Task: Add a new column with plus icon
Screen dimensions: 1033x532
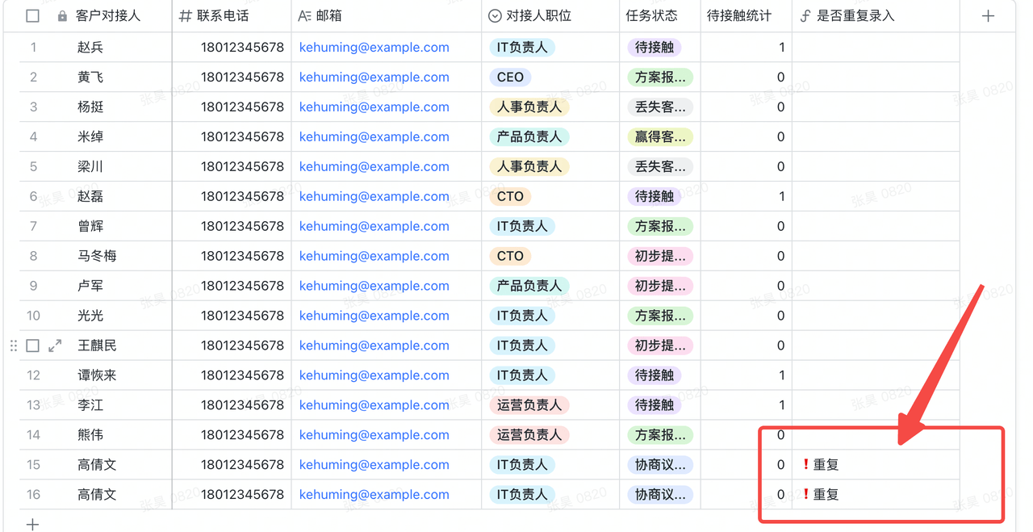Action: (988, 16)
